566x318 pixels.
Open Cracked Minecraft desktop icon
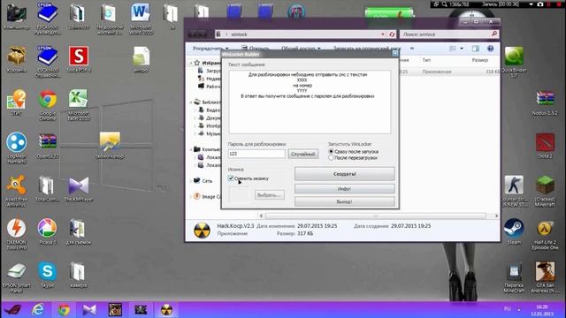coord(545,191)
